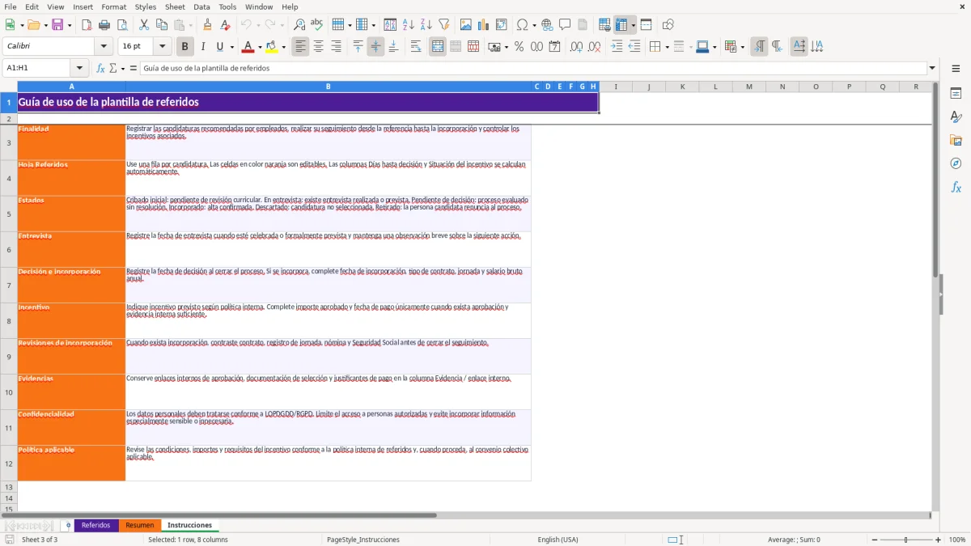Screen dimensions: 971x546
Task: Open sidebar Gallery panel icon
Action: coord(956,141)
